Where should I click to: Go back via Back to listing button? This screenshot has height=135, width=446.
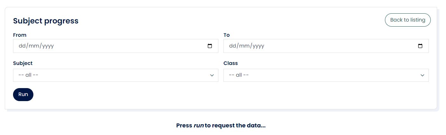pos(408,20)
